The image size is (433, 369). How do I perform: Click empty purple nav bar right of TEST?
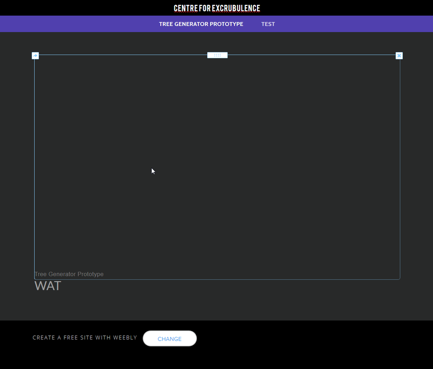[x=347, y=24]
